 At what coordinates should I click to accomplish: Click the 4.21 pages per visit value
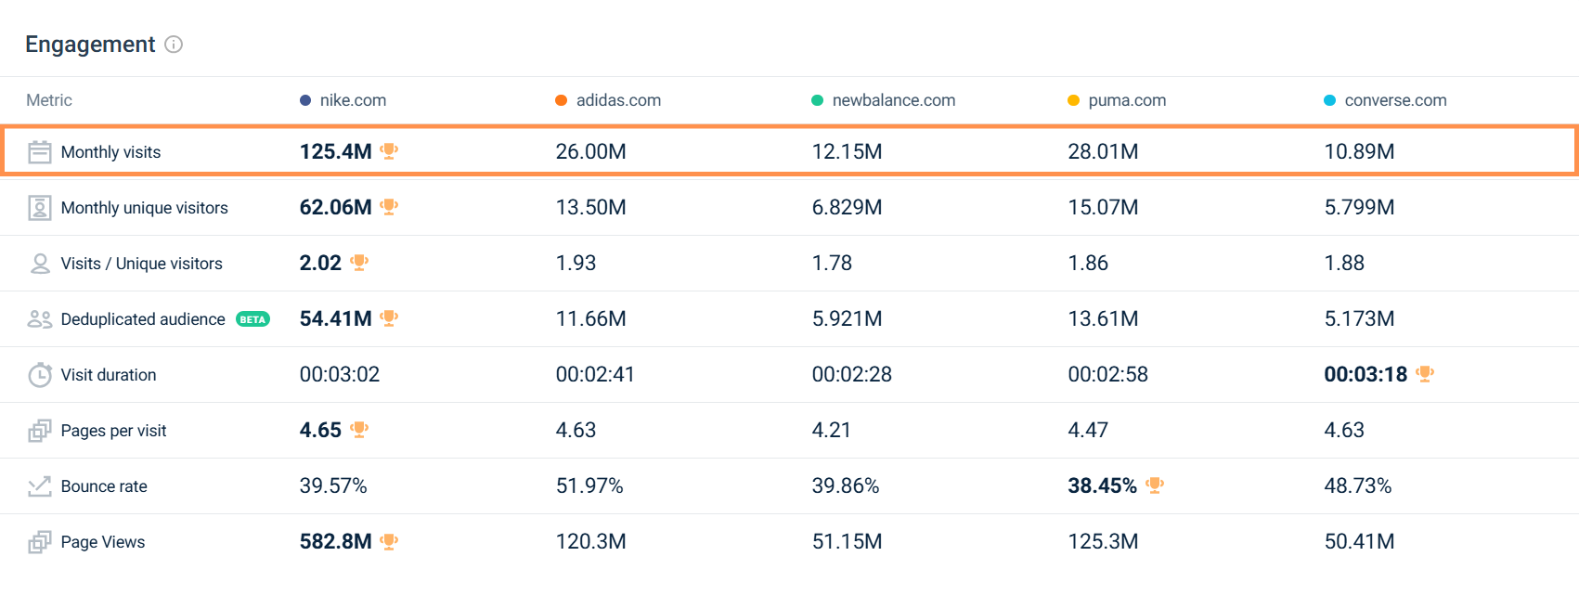tap(832, 430)
